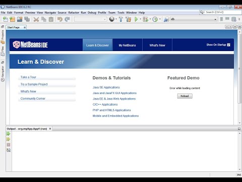
Task: Click the Cut scissors icon
Action: 36,19
